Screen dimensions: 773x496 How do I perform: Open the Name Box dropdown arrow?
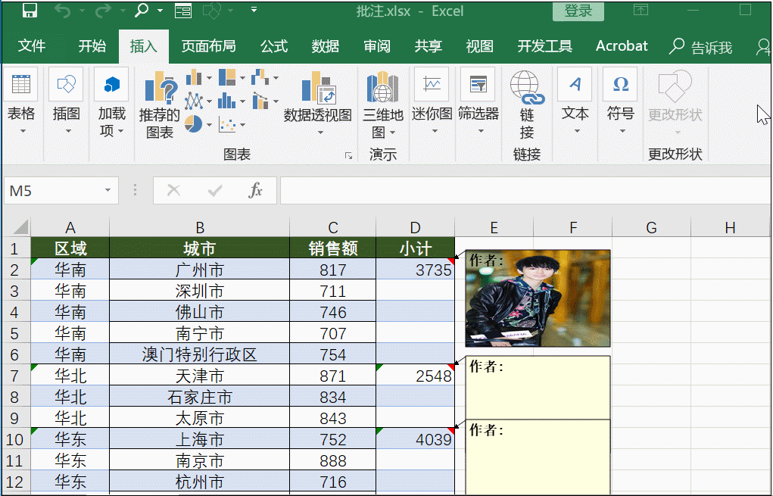[108, 191]
